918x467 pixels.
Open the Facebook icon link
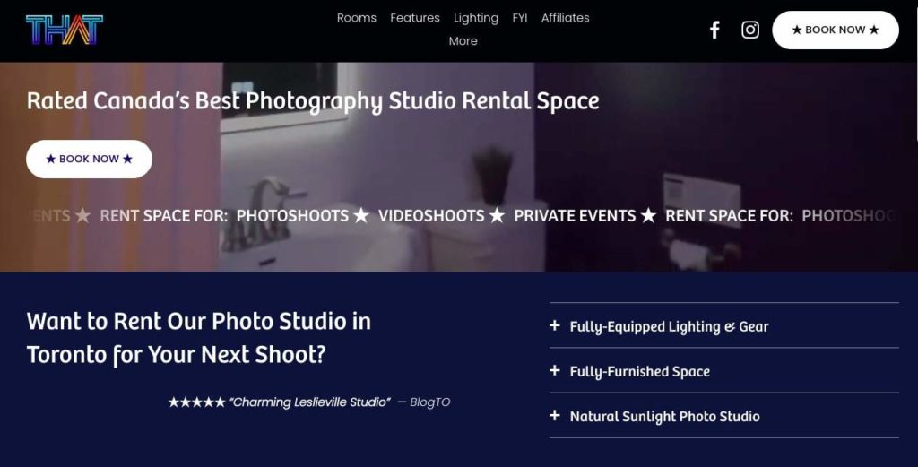(x=714, y=30)
